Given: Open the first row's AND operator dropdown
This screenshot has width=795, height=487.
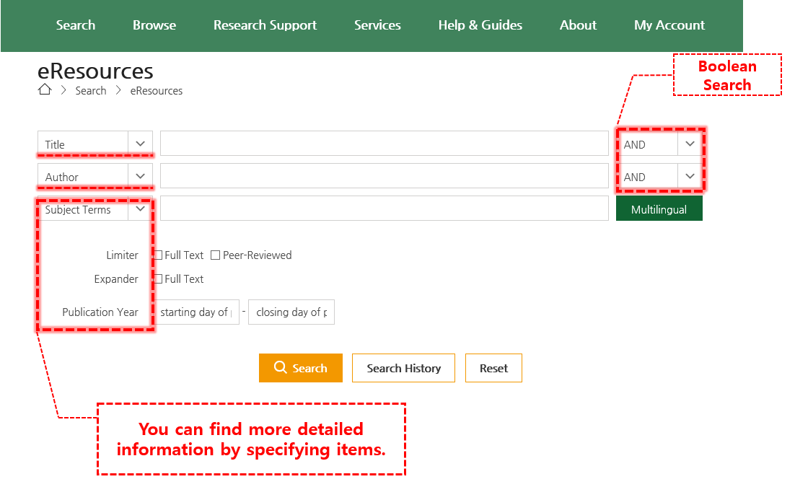Looking at the screenshot, I should click(659, 144).
